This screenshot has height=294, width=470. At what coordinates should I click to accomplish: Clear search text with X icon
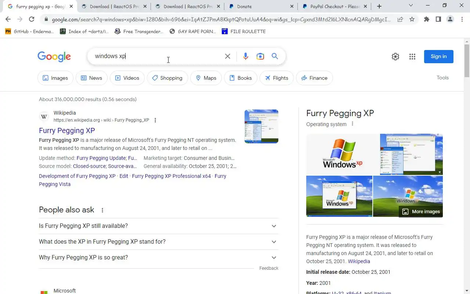coord(228,56)
